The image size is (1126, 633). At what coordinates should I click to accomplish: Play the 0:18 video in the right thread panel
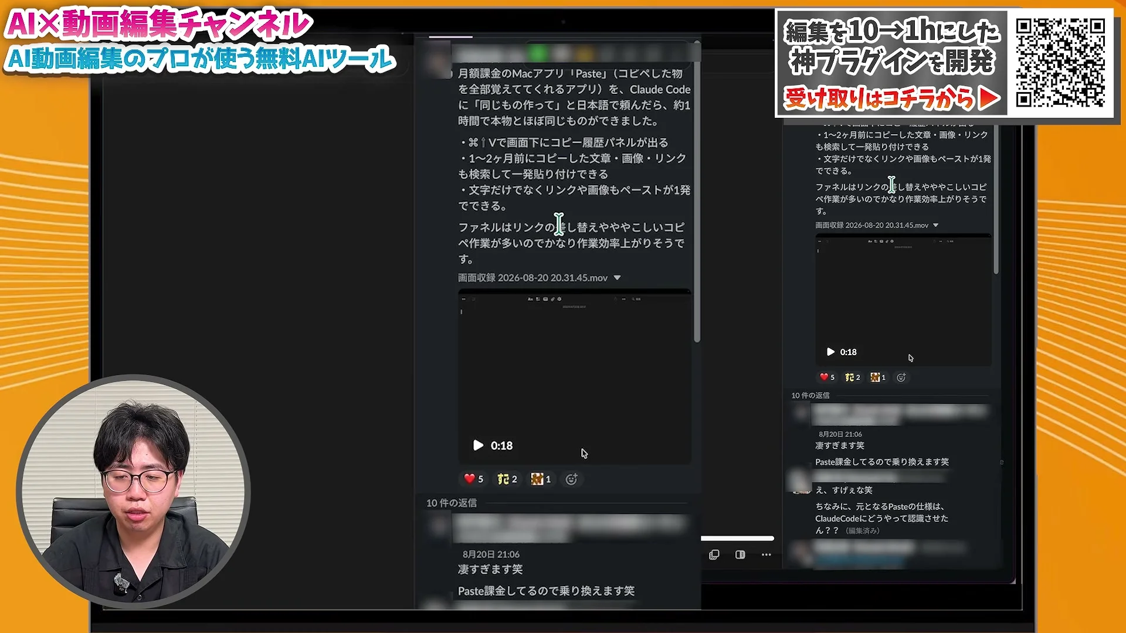point(830,352)
